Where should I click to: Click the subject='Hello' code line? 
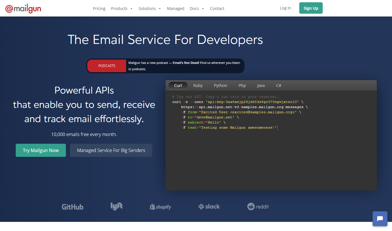pyautogui.click(x=203, y=122)
